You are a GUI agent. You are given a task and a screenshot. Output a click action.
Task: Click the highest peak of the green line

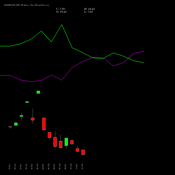click(x=62, y=25)
